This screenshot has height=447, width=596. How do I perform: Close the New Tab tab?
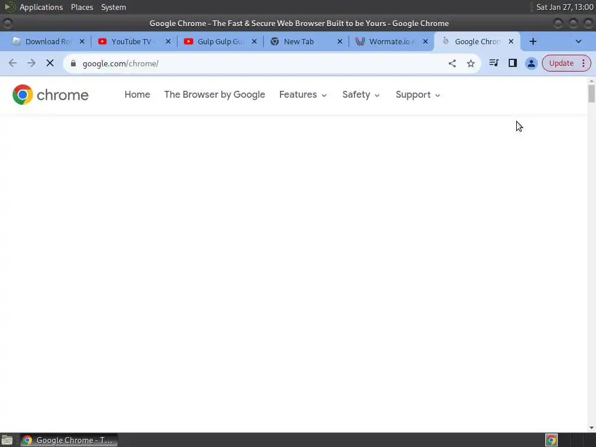point(340,41)
